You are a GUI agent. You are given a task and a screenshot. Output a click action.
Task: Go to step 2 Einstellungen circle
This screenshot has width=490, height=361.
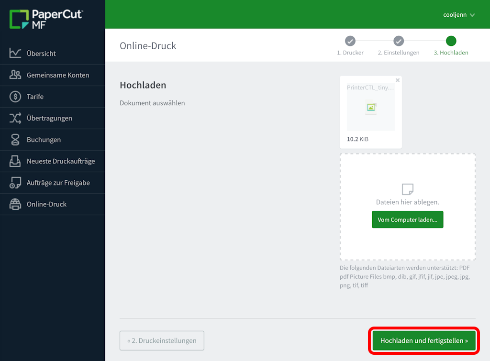click(x=399, y=41)
